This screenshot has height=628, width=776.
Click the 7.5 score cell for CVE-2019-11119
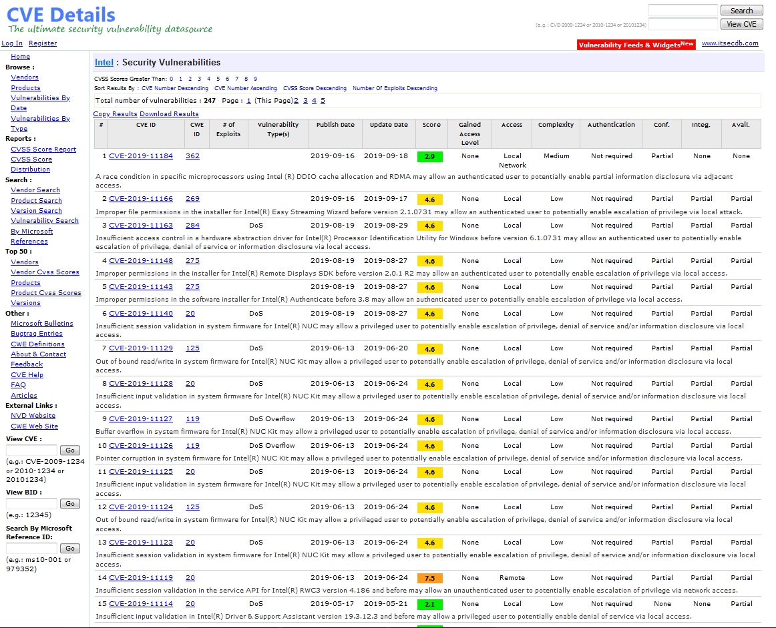pyautogui.click(x=429, y=578)
